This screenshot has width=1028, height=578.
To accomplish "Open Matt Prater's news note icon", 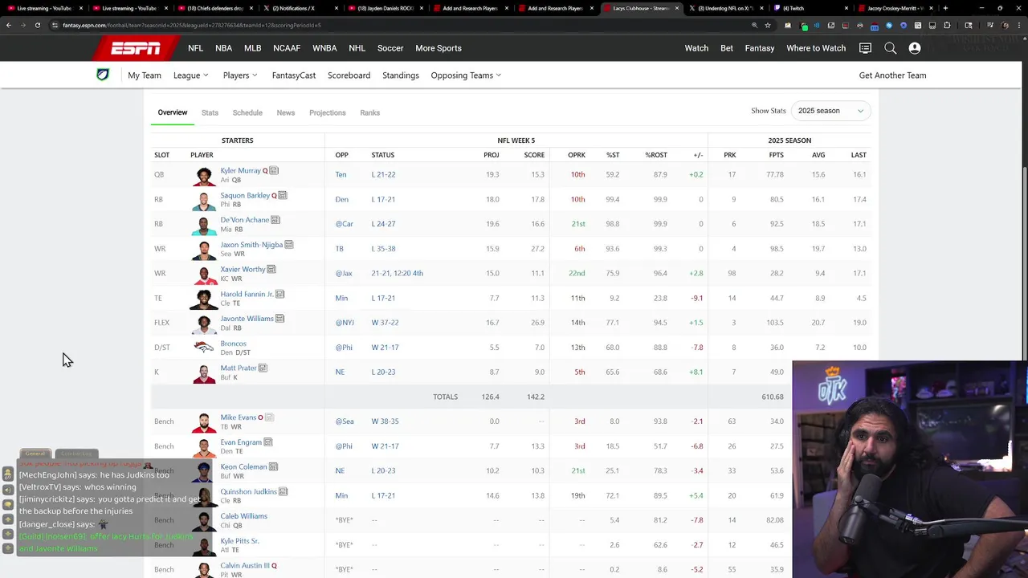I will 263,368.
